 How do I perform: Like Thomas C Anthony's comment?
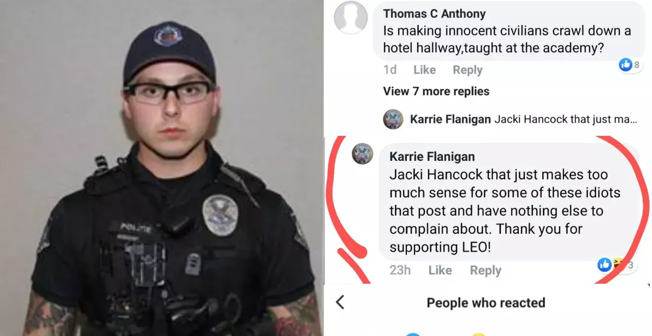tap(424, 70)
